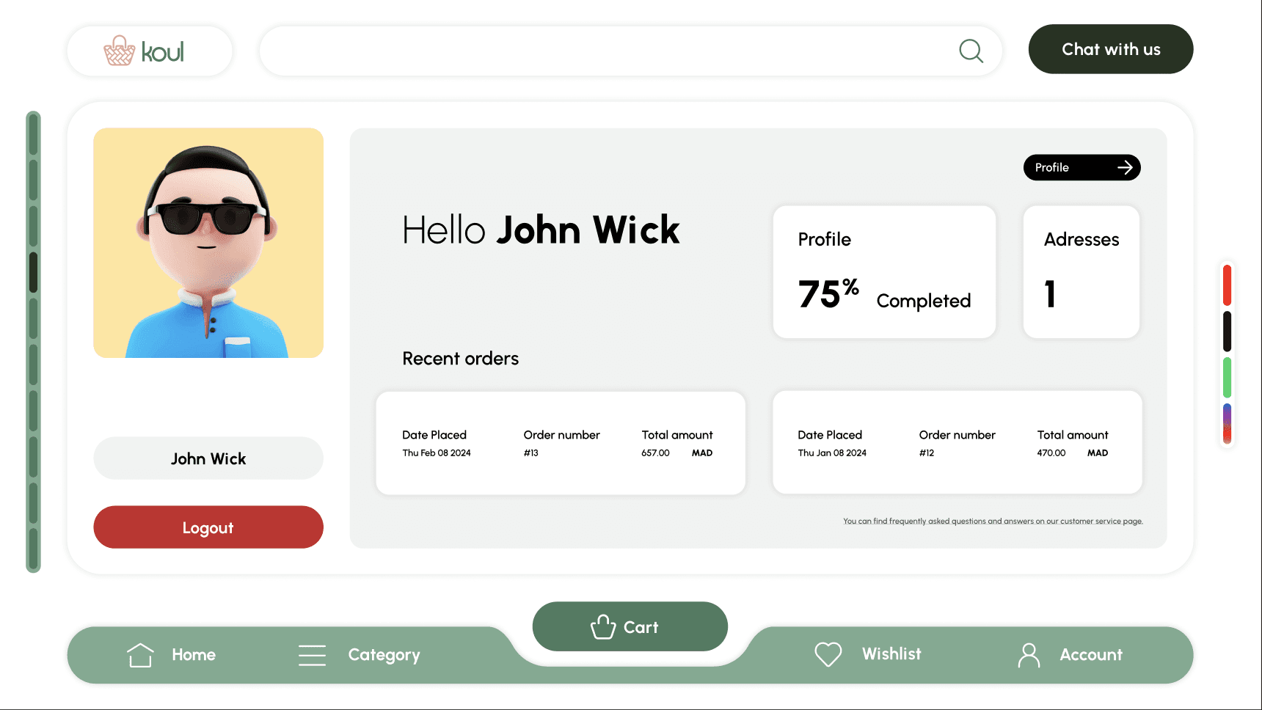Click the arrow icon on Profile button
Viewport: 1262px width, 710px height.
(1125, 168)
